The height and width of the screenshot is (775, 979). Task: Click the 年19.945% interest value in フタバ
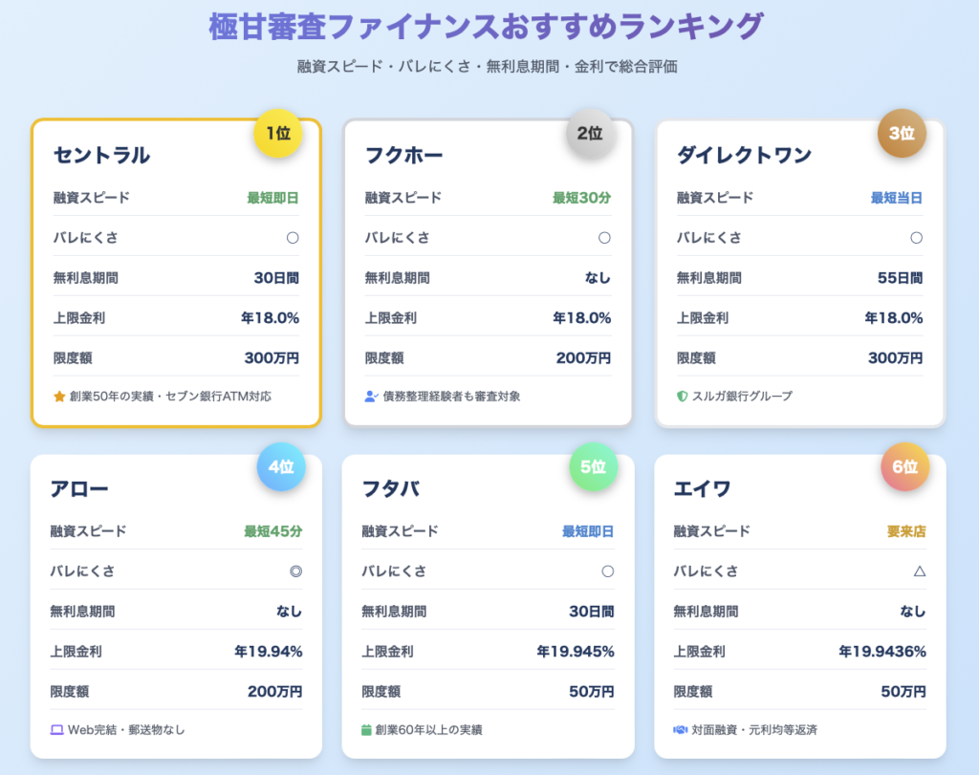(575, 652)
